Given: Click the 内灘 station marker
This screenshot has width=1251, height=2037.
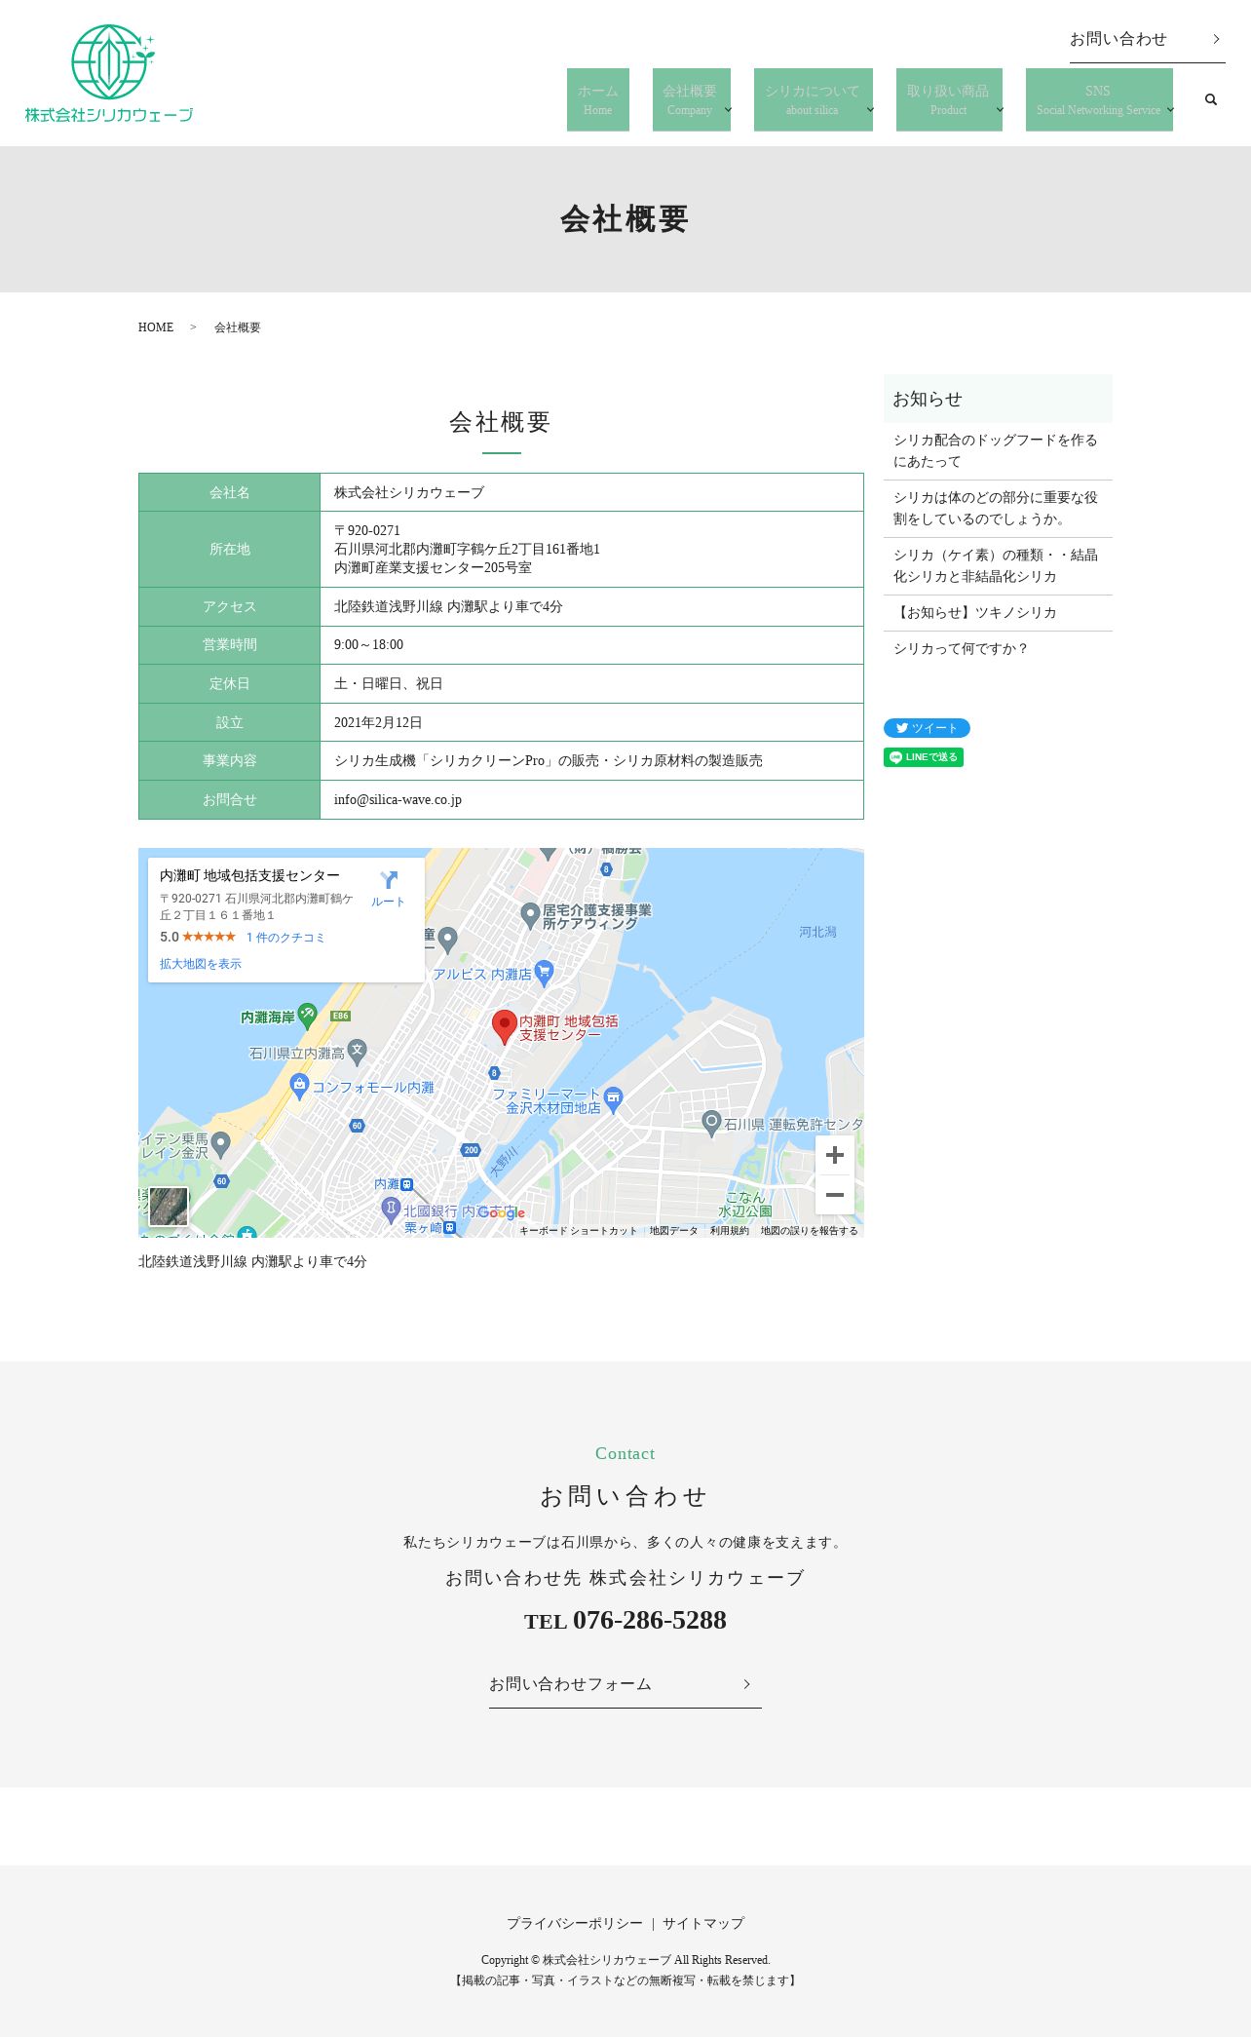Looking at the screenshot, I should tap(406, 1184).
